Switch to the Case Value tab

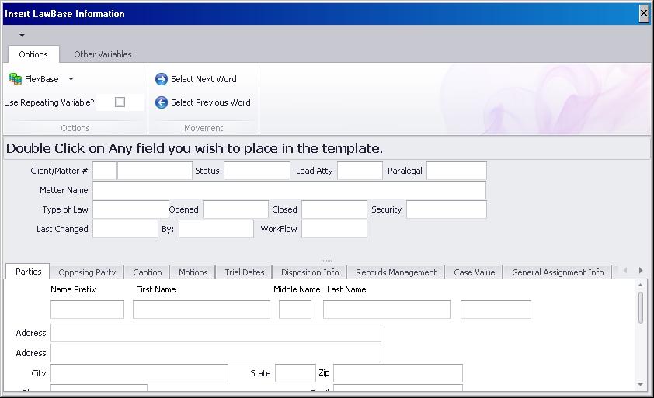[475, 272]
